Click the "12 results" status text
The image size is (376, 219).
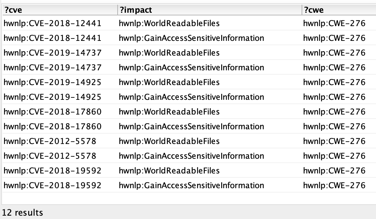tap(22, 212)
